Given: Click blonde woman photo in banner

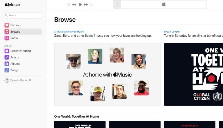Looking at the screenshot, I should 117,55.
